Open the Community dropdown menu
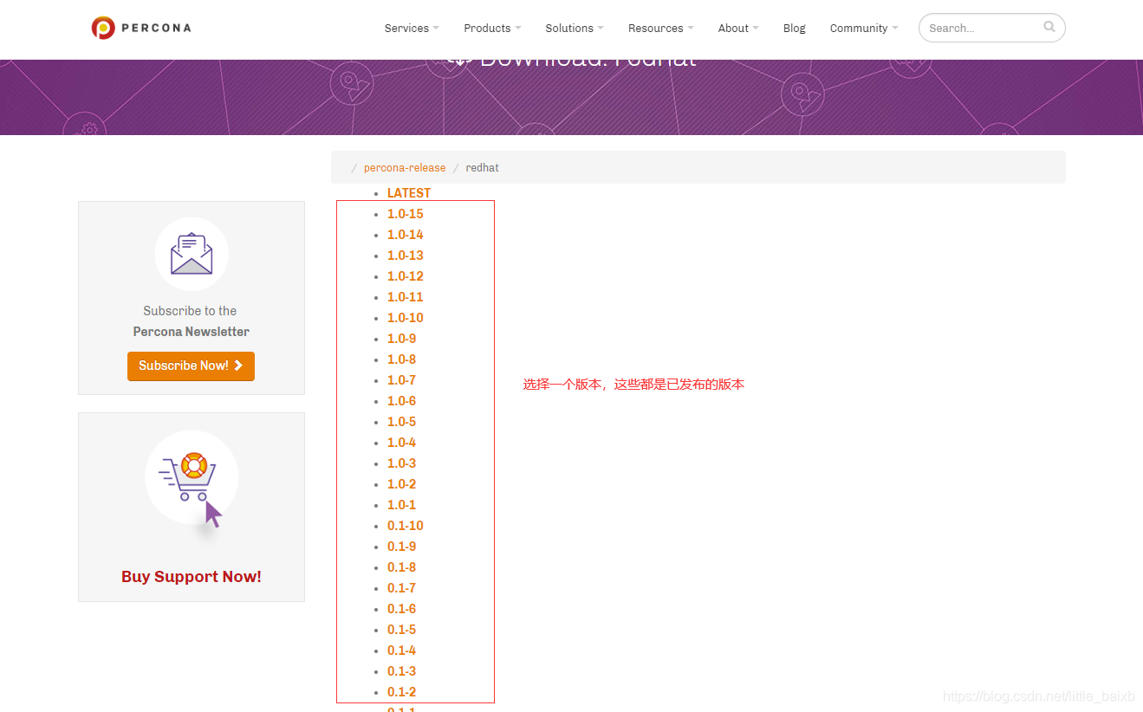1143x712 pixels. coord(864,28)
